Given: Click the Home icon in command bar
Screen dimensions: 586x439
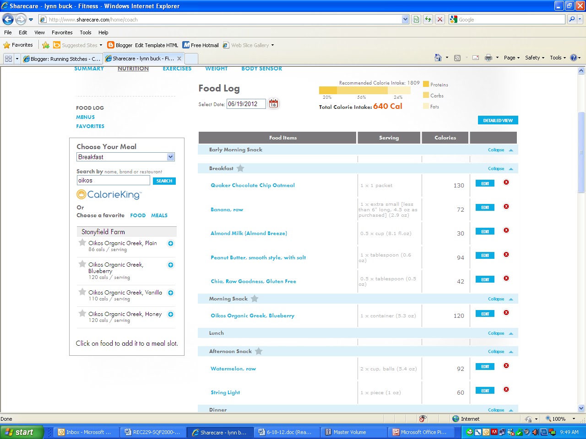Looking at the screenshot, I should 438,58.
